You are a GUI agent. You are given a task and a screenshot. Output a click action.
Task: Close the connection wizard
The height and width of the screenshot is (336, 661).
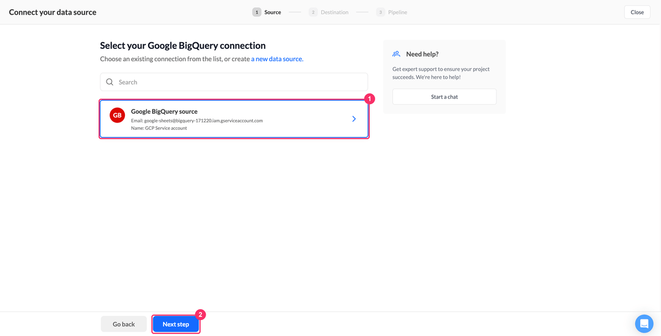pos(637,12)
